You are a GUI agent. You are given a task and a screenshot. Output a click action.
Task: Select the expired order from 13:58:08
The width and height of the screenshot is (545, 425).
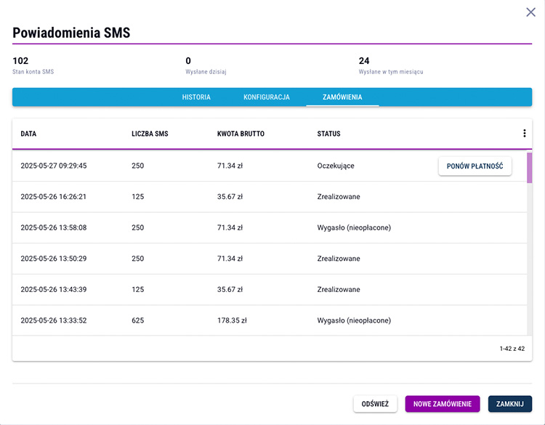(270, 227)
